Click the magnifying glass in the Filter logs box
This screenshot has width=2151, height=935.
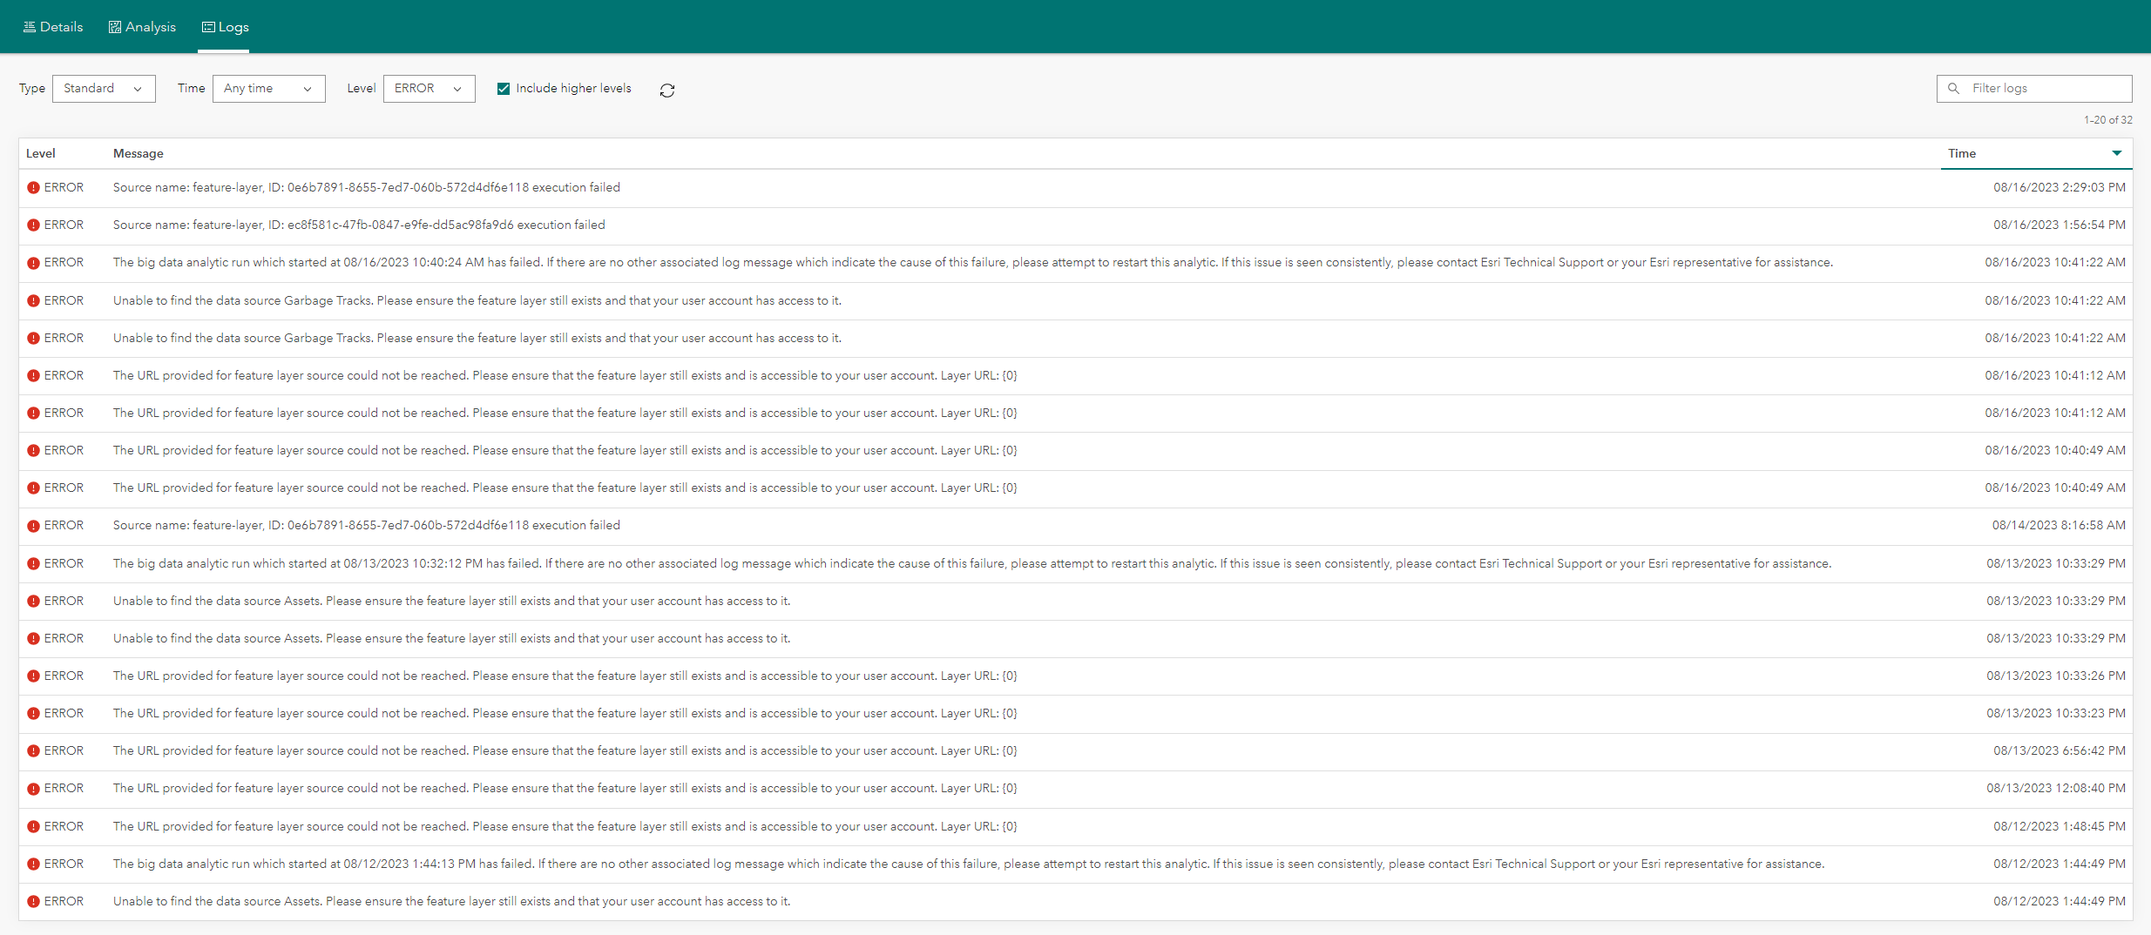point(1953,88)
